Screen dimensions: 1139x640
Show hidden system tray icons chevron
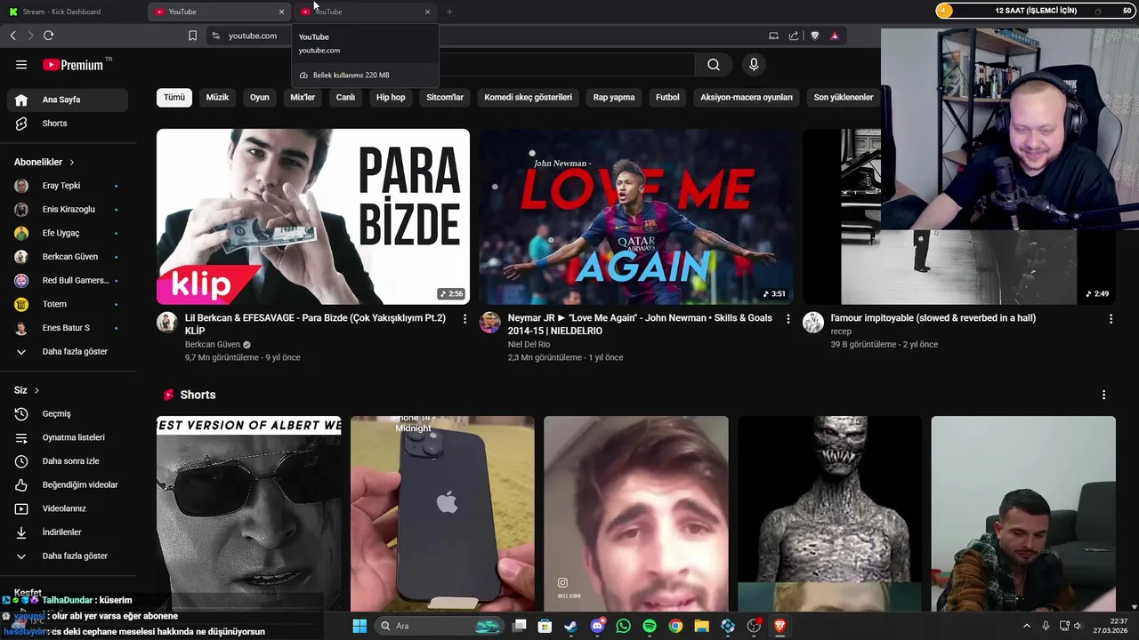point(1026,626)
